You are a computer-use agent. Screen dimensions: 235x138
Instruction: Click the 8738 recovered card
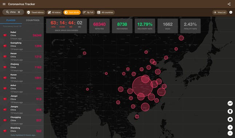pos(122,26)
